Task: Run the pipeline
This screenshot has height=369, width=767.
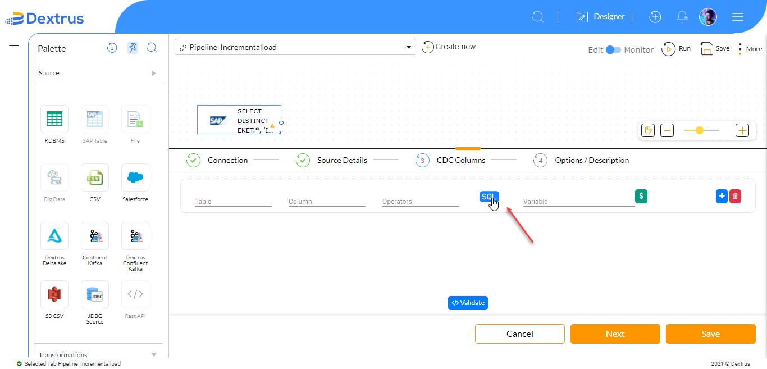Action: click(x=675, y=49)
